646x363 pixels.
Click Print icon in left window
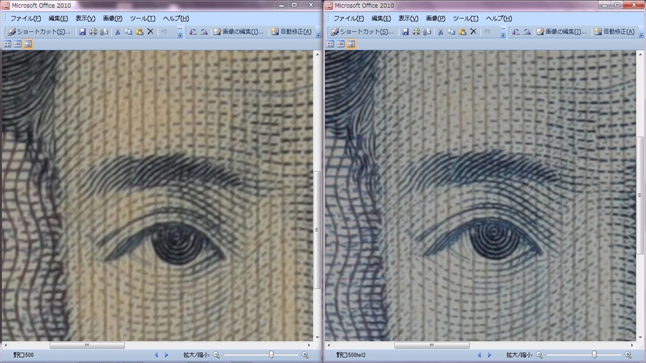point(93,32)
